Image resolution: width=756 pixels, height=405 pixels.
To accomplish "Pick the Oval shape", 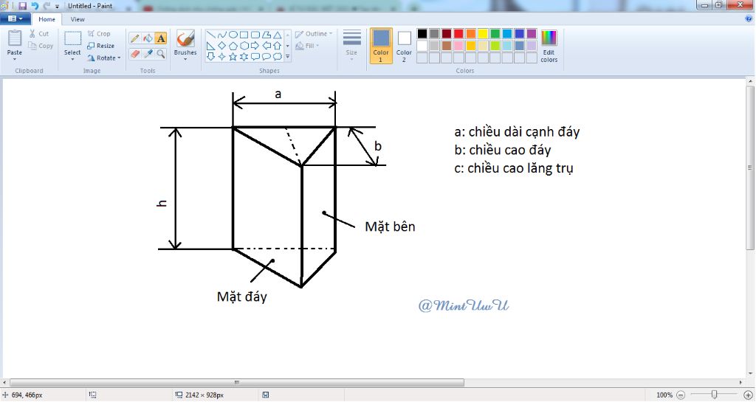I will [x=233, y=35].
